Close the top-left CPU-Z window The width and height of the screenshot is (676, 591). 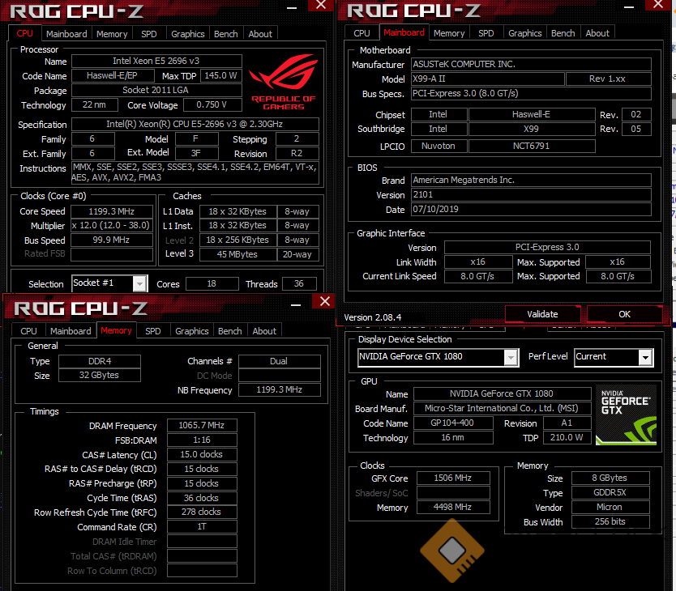click(321, 5)
